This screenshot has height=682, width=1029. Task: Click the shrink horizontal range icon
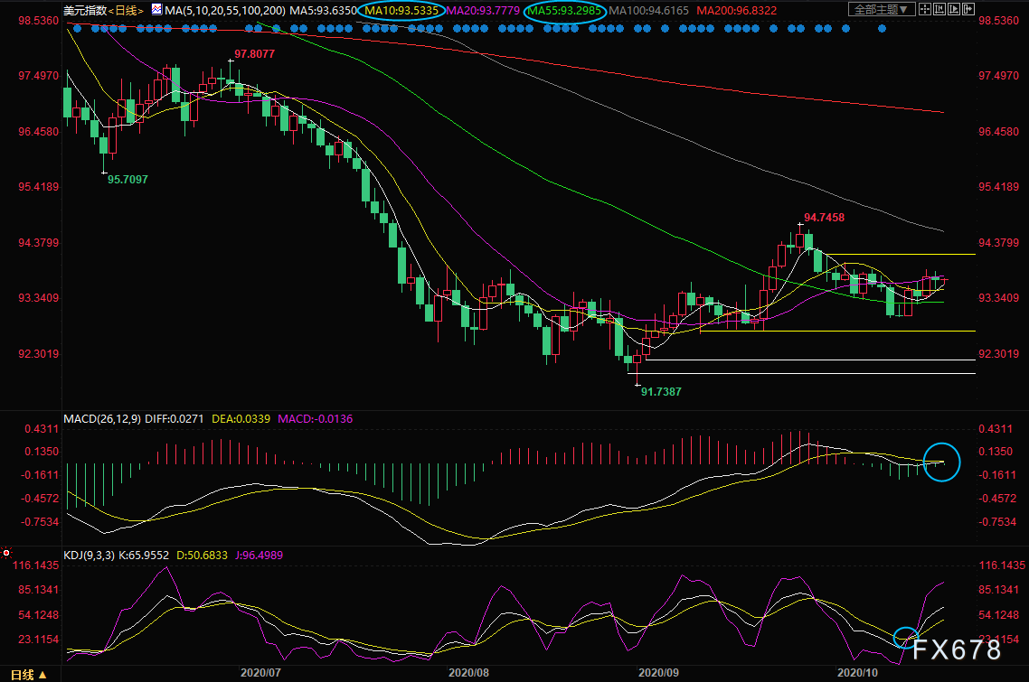(939, 9)
